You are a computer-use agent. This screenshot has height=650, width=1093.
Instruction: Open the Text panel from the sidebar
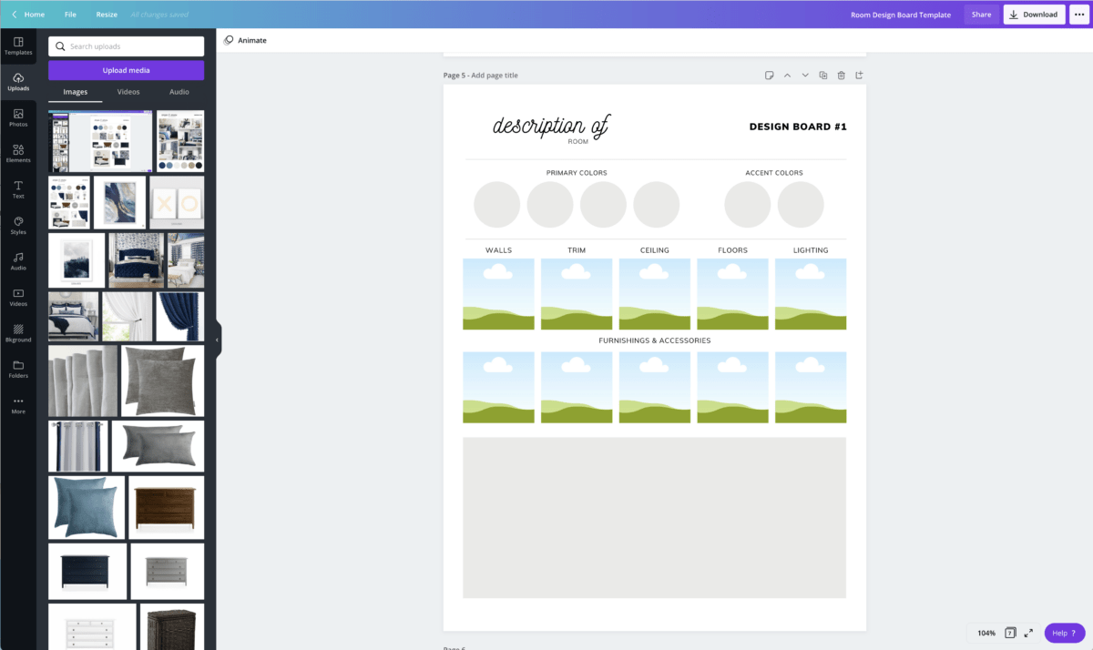click(x=18, y=188)
